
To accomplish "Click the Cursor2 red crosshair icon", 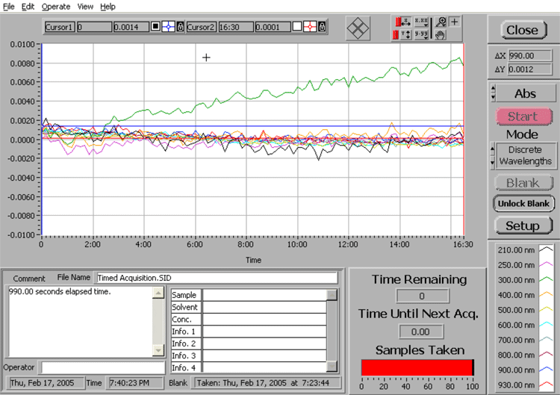I will [308, 27].
